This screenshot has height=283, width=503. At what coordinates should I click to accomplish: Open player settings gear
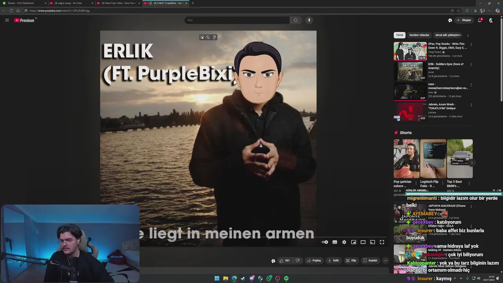tap(344, 242)
